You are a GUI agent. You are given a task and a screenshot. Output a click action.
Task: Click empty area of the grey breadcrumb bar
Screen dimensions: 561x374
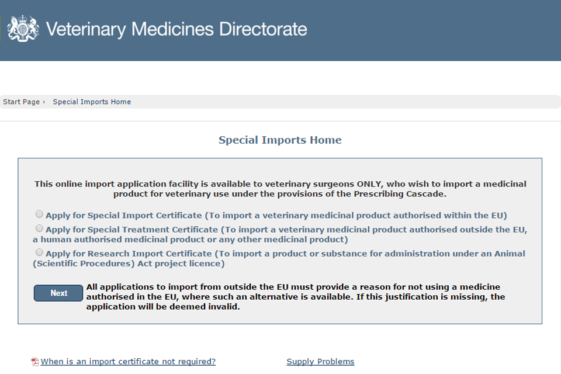(351, 102)
